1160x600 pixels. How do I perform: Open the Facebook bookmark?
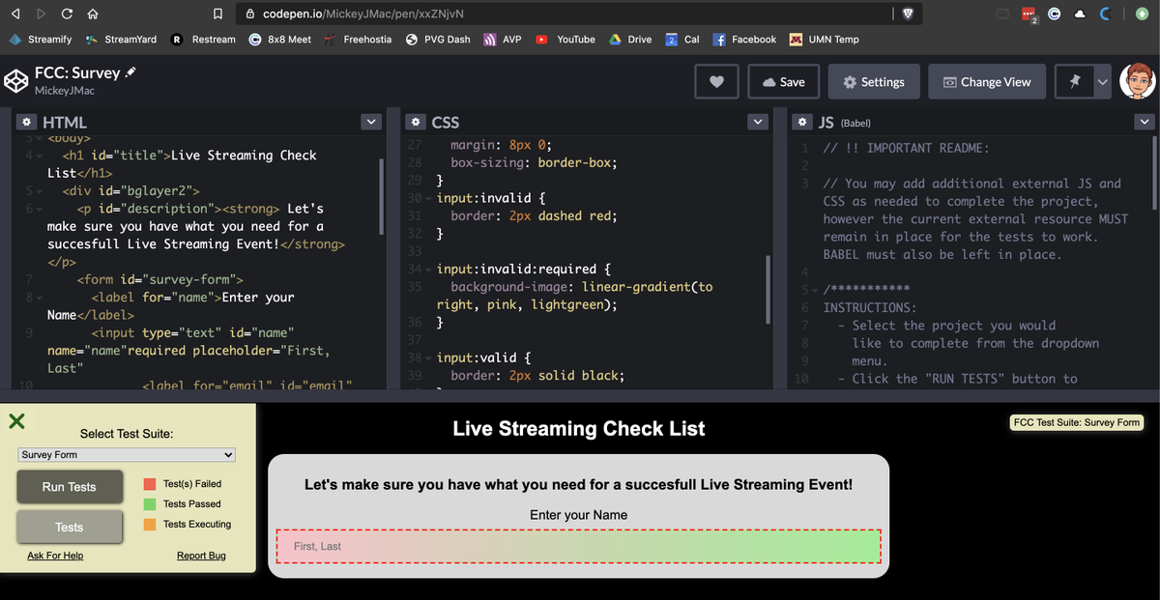pos(744,40)
